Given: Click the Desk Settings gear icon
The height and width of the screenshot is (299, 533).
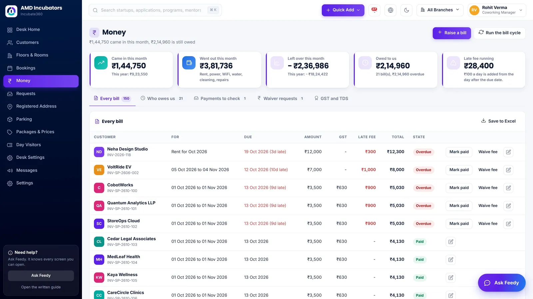Looking at the screenshot, I should 10,158.
